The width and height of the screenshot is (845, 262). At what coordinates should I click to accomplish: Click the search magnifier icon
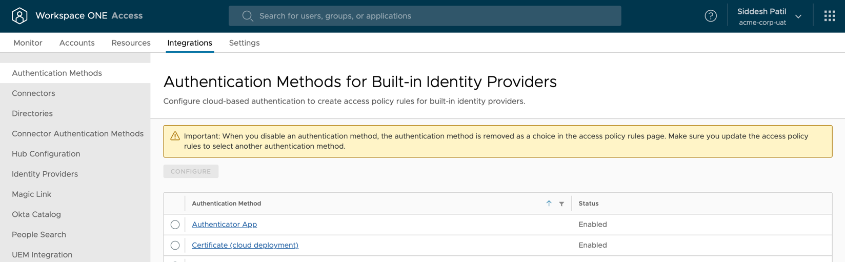[248, 16]
